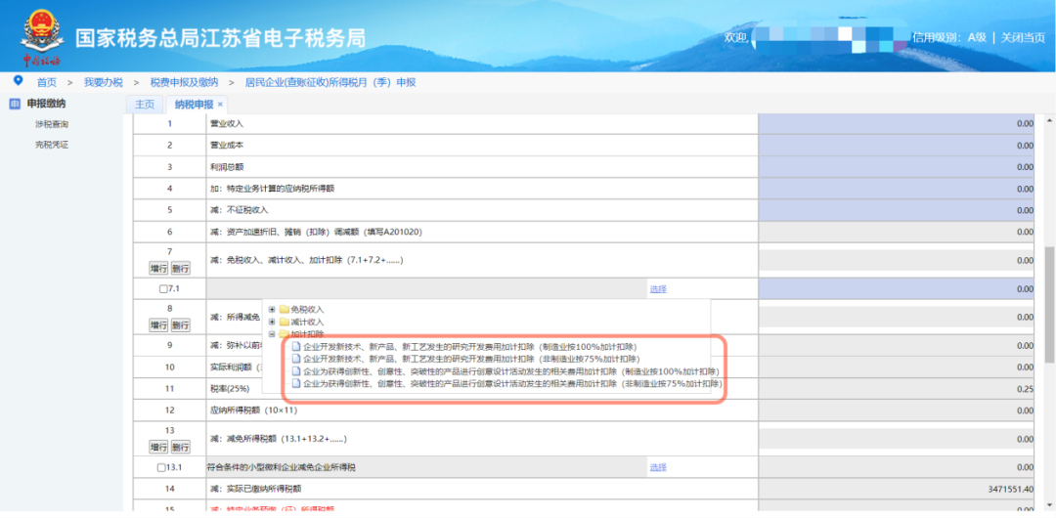Click 增行 button in row 7
This screenshot has height=518, width=1056.
click(158, 268)
